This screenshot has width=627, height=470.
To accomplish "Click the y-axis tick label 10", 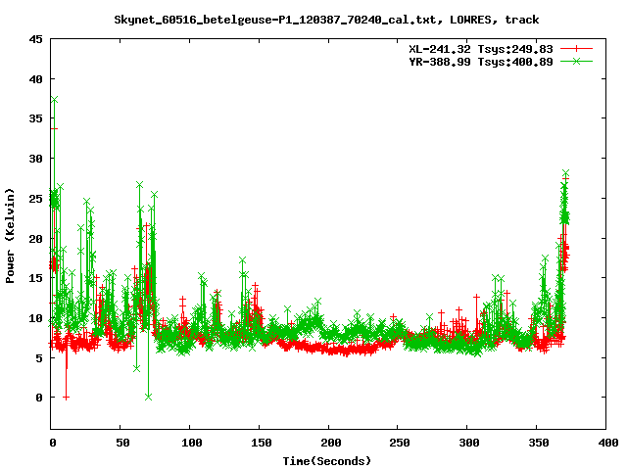I will click(x=36, y=317).
